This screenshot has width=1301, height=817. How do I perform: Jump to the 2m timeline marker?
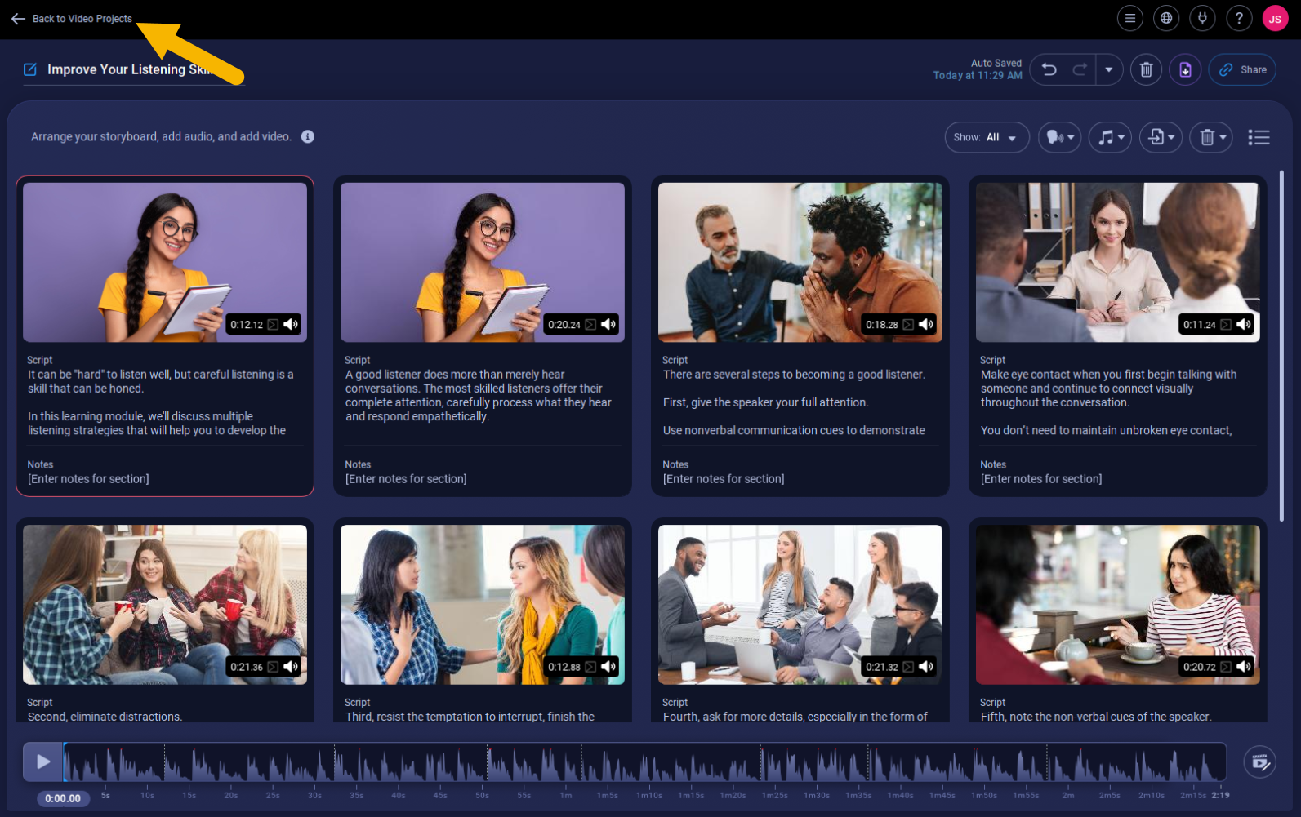[x=1068, y=795]
